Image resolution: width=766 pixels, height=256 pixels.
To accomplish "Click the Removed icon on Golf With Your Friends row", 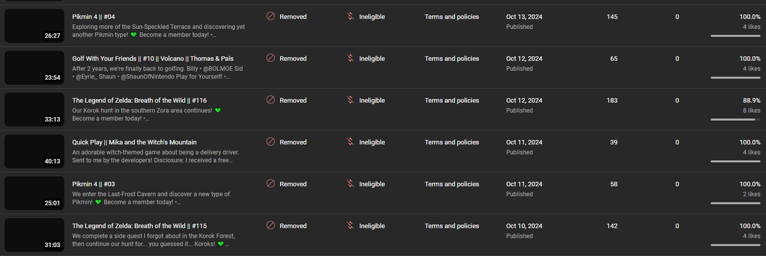I will (x=271, y=59).
